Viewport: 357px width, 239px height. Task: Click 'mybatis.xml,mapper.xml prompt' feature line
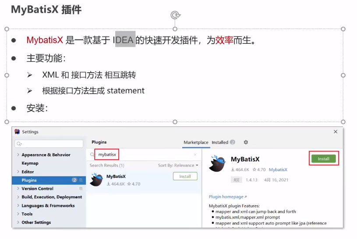[248, 217]
